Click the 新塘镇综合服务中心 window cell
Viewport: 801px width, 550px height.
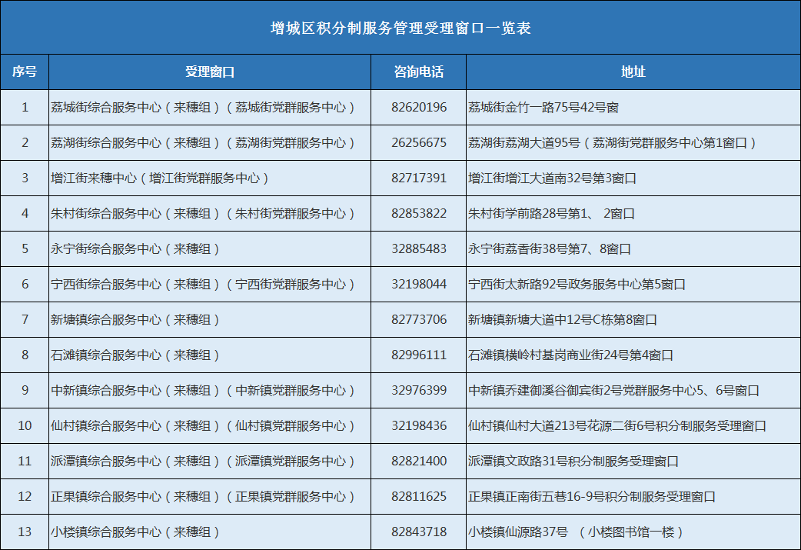tap(209, 319)
